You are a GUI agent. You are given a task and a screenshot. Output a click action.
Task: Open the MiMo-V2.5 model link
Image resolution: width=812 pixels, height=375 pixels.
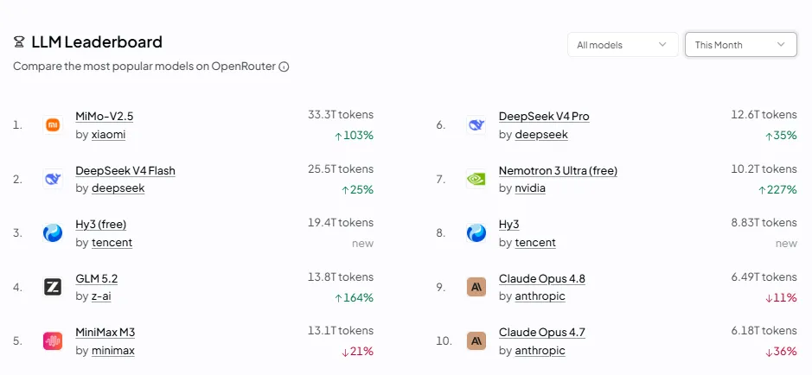104,117
